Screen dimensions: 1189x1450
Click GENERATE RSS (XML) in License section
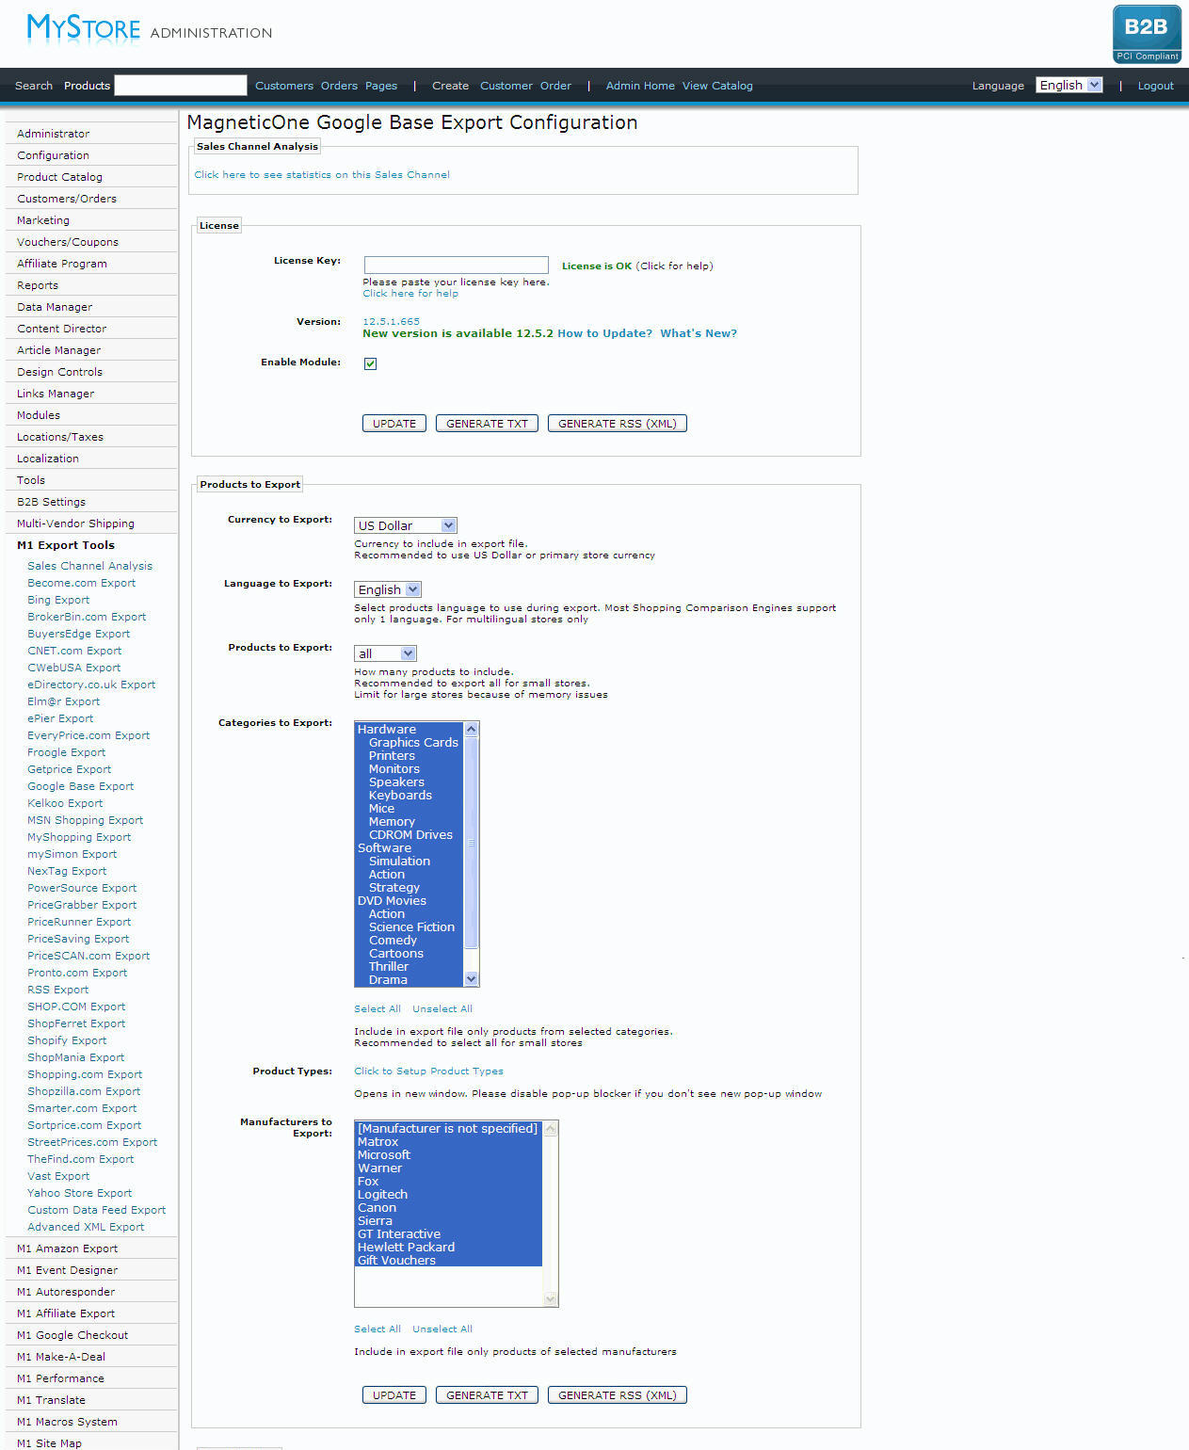tap(618, 424)
